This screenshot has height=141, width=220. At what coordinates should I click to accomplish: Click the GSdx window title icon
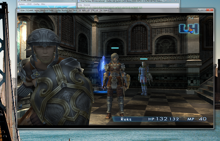19,10
